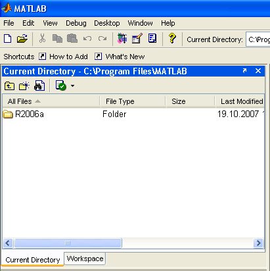Open the Help menu
This screenshot has width=270, height=271.
[x=168, y=23]
